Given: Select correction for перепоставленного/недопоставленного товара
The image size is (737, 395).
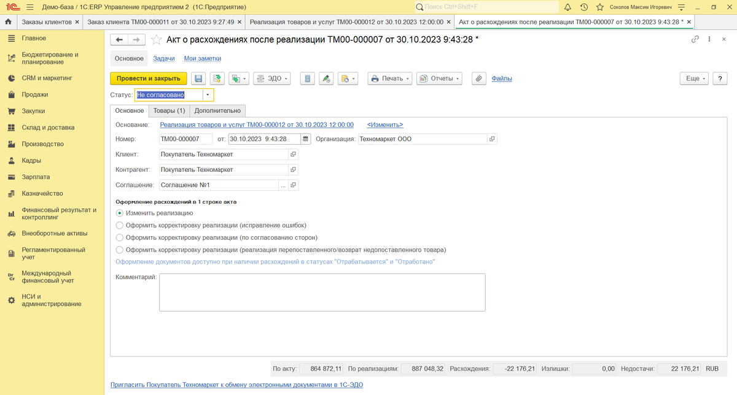Looking at the screenshot, I should tap(281, 250).
